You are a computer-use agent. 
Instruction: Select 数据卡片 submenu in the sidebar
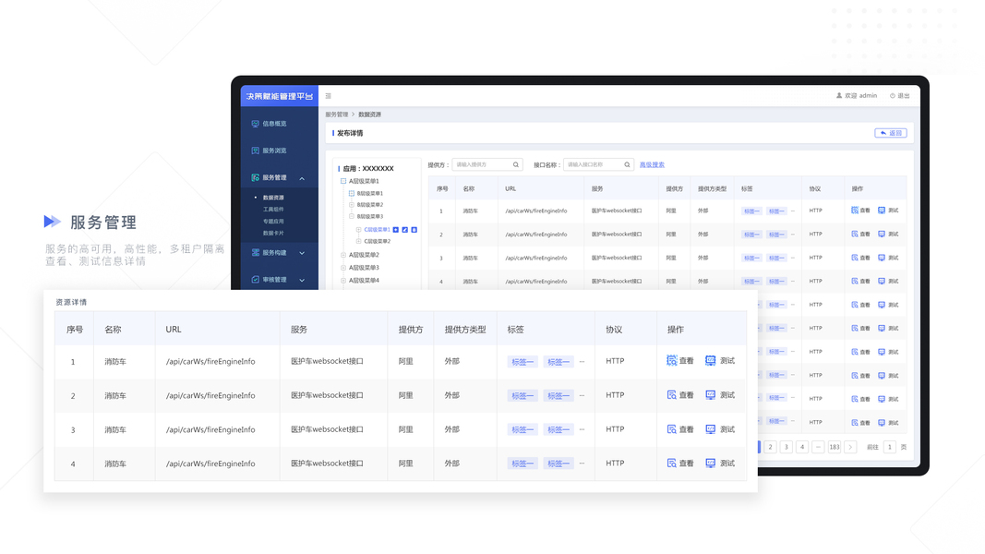(273, 233)
